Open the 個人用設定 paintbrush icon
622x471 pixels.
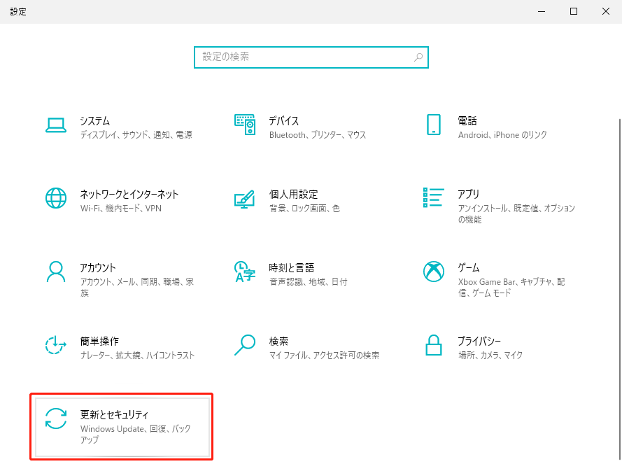point(244,199)
